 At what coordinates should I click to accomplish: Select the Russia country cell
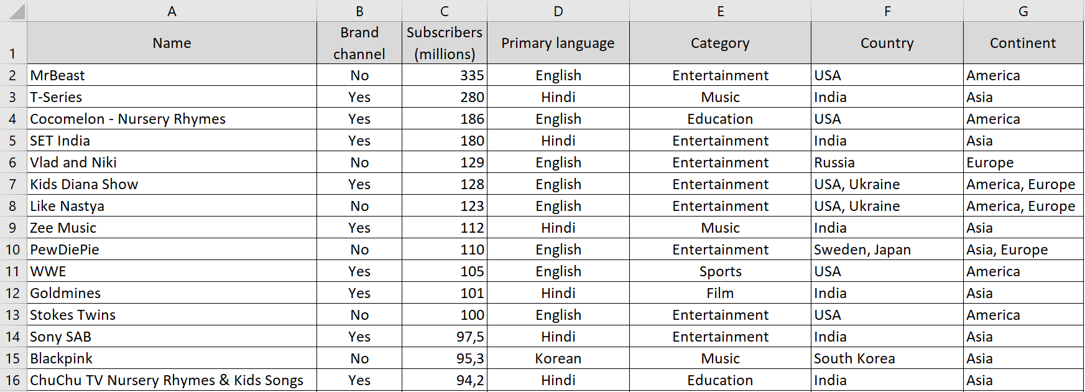(x=887, y=162)
